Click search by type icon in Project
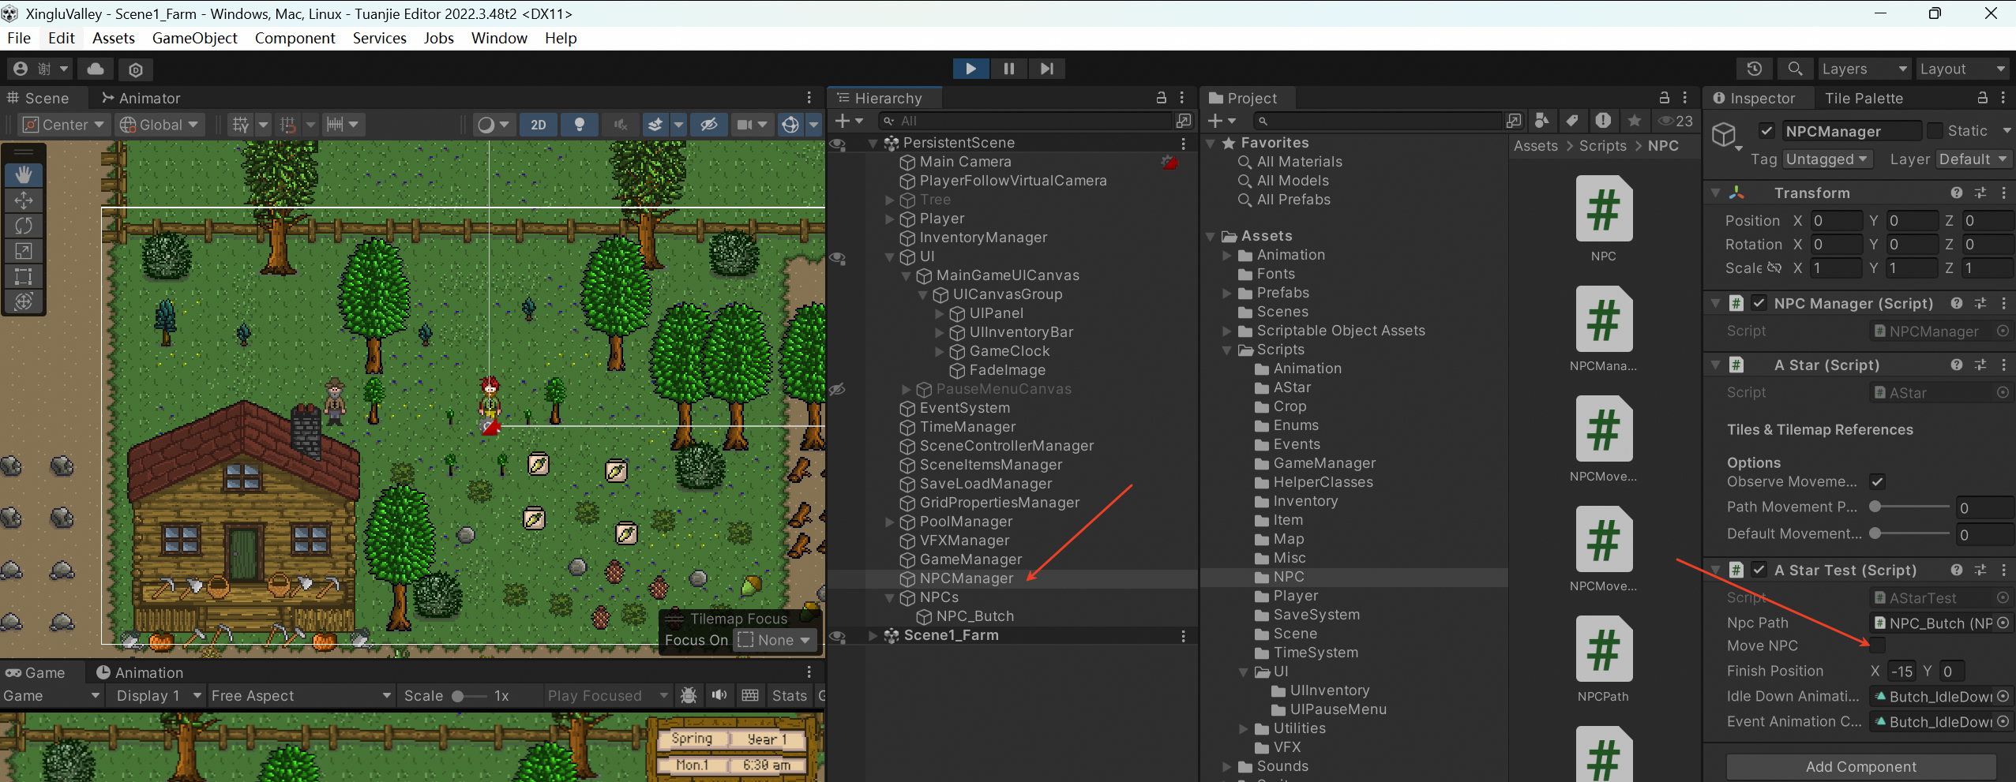 pos(1541,121)
